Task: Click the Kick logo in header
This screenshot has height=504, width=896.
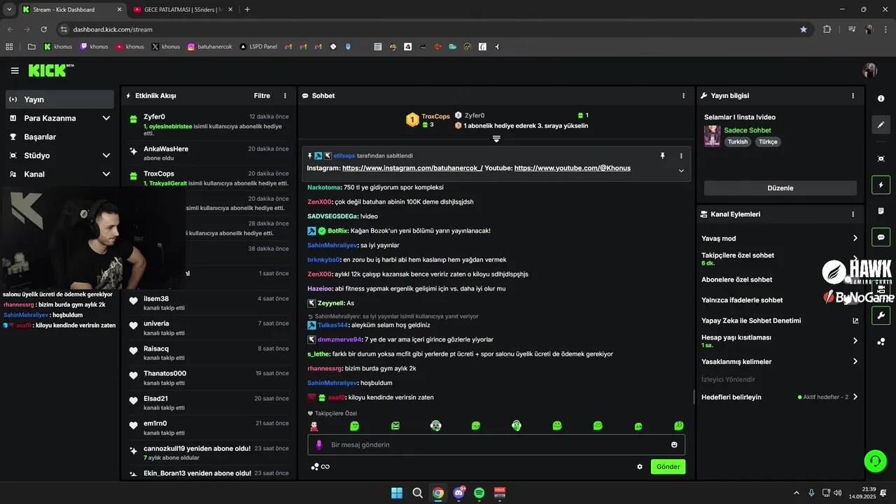Action: tap(50, 70)
